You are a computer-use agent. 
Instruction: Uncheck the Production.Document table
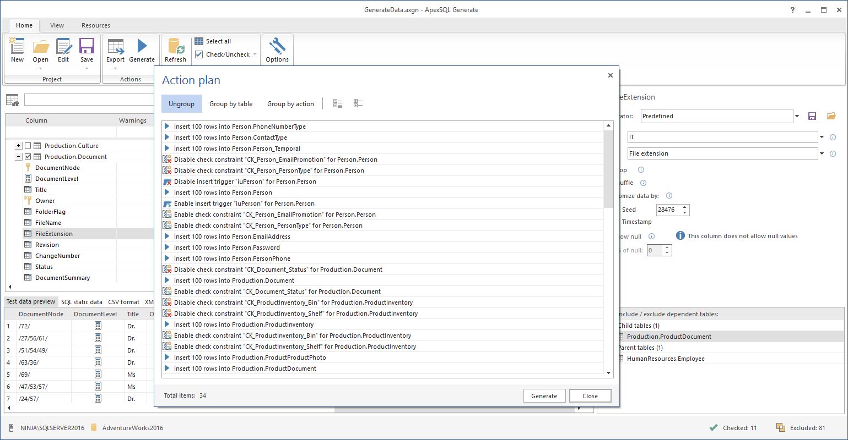tap(28, 156)
